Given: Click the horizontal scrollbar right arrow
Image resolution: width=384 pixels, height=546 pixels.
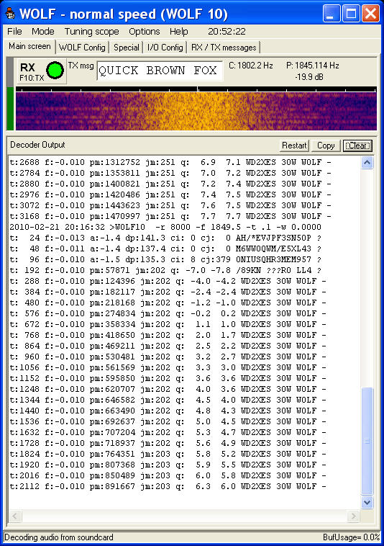Looking at the screenshot, I should (x=353, y=516).
